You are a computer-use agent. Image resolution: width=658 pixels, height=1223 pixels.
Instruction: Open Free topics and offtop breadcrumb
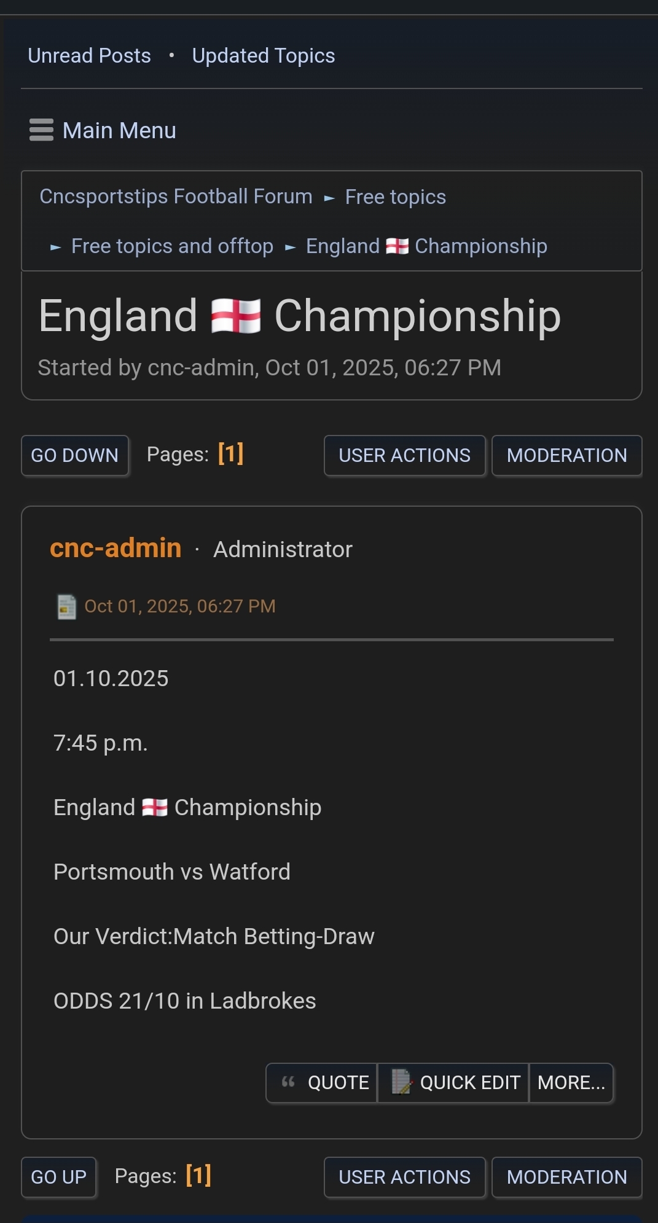[172, 246]
